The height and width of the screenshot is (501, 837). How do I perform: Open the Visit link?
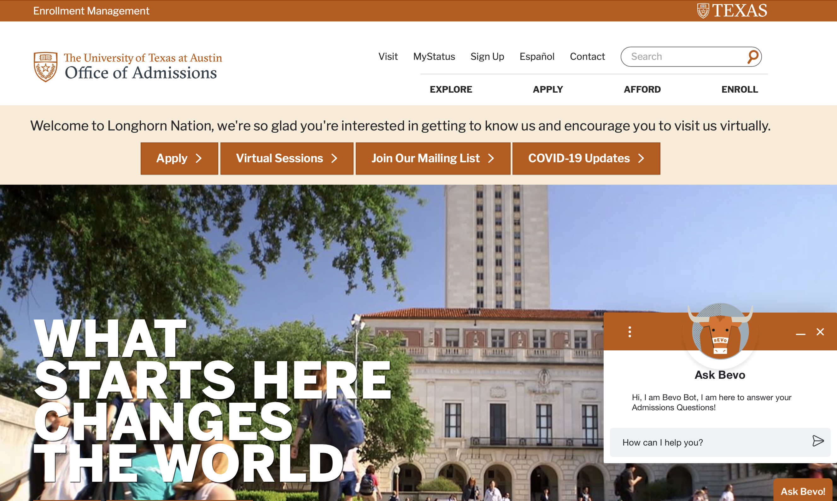coord(388,56)
